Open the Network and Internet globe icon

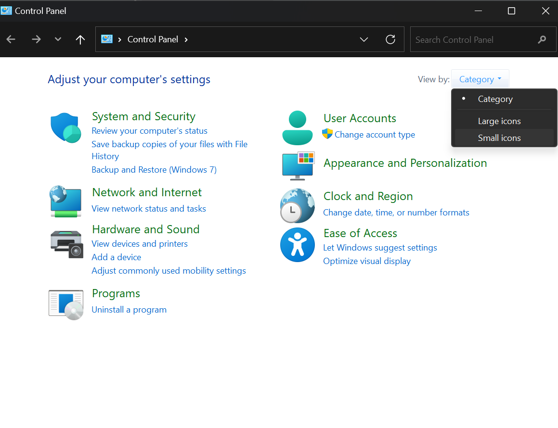coord(65,201)
